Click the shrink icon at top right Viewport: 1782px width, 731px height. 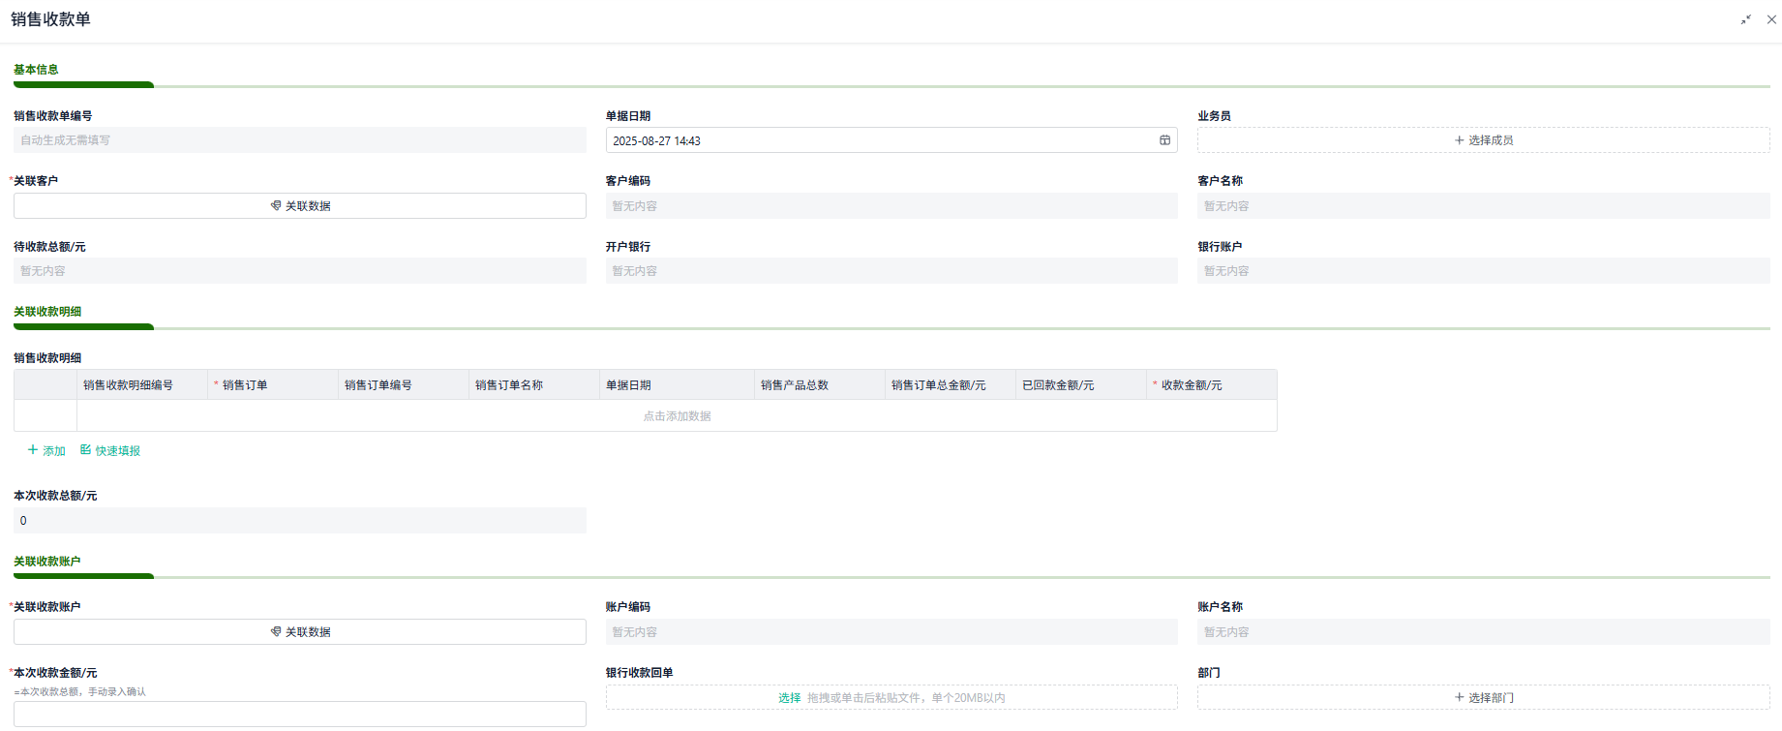1746,19
